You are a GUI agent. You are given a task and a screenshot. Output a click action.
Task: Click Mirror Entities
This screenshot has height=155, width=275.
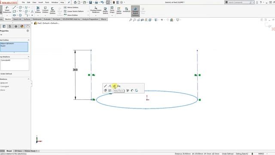coord(71,8)
